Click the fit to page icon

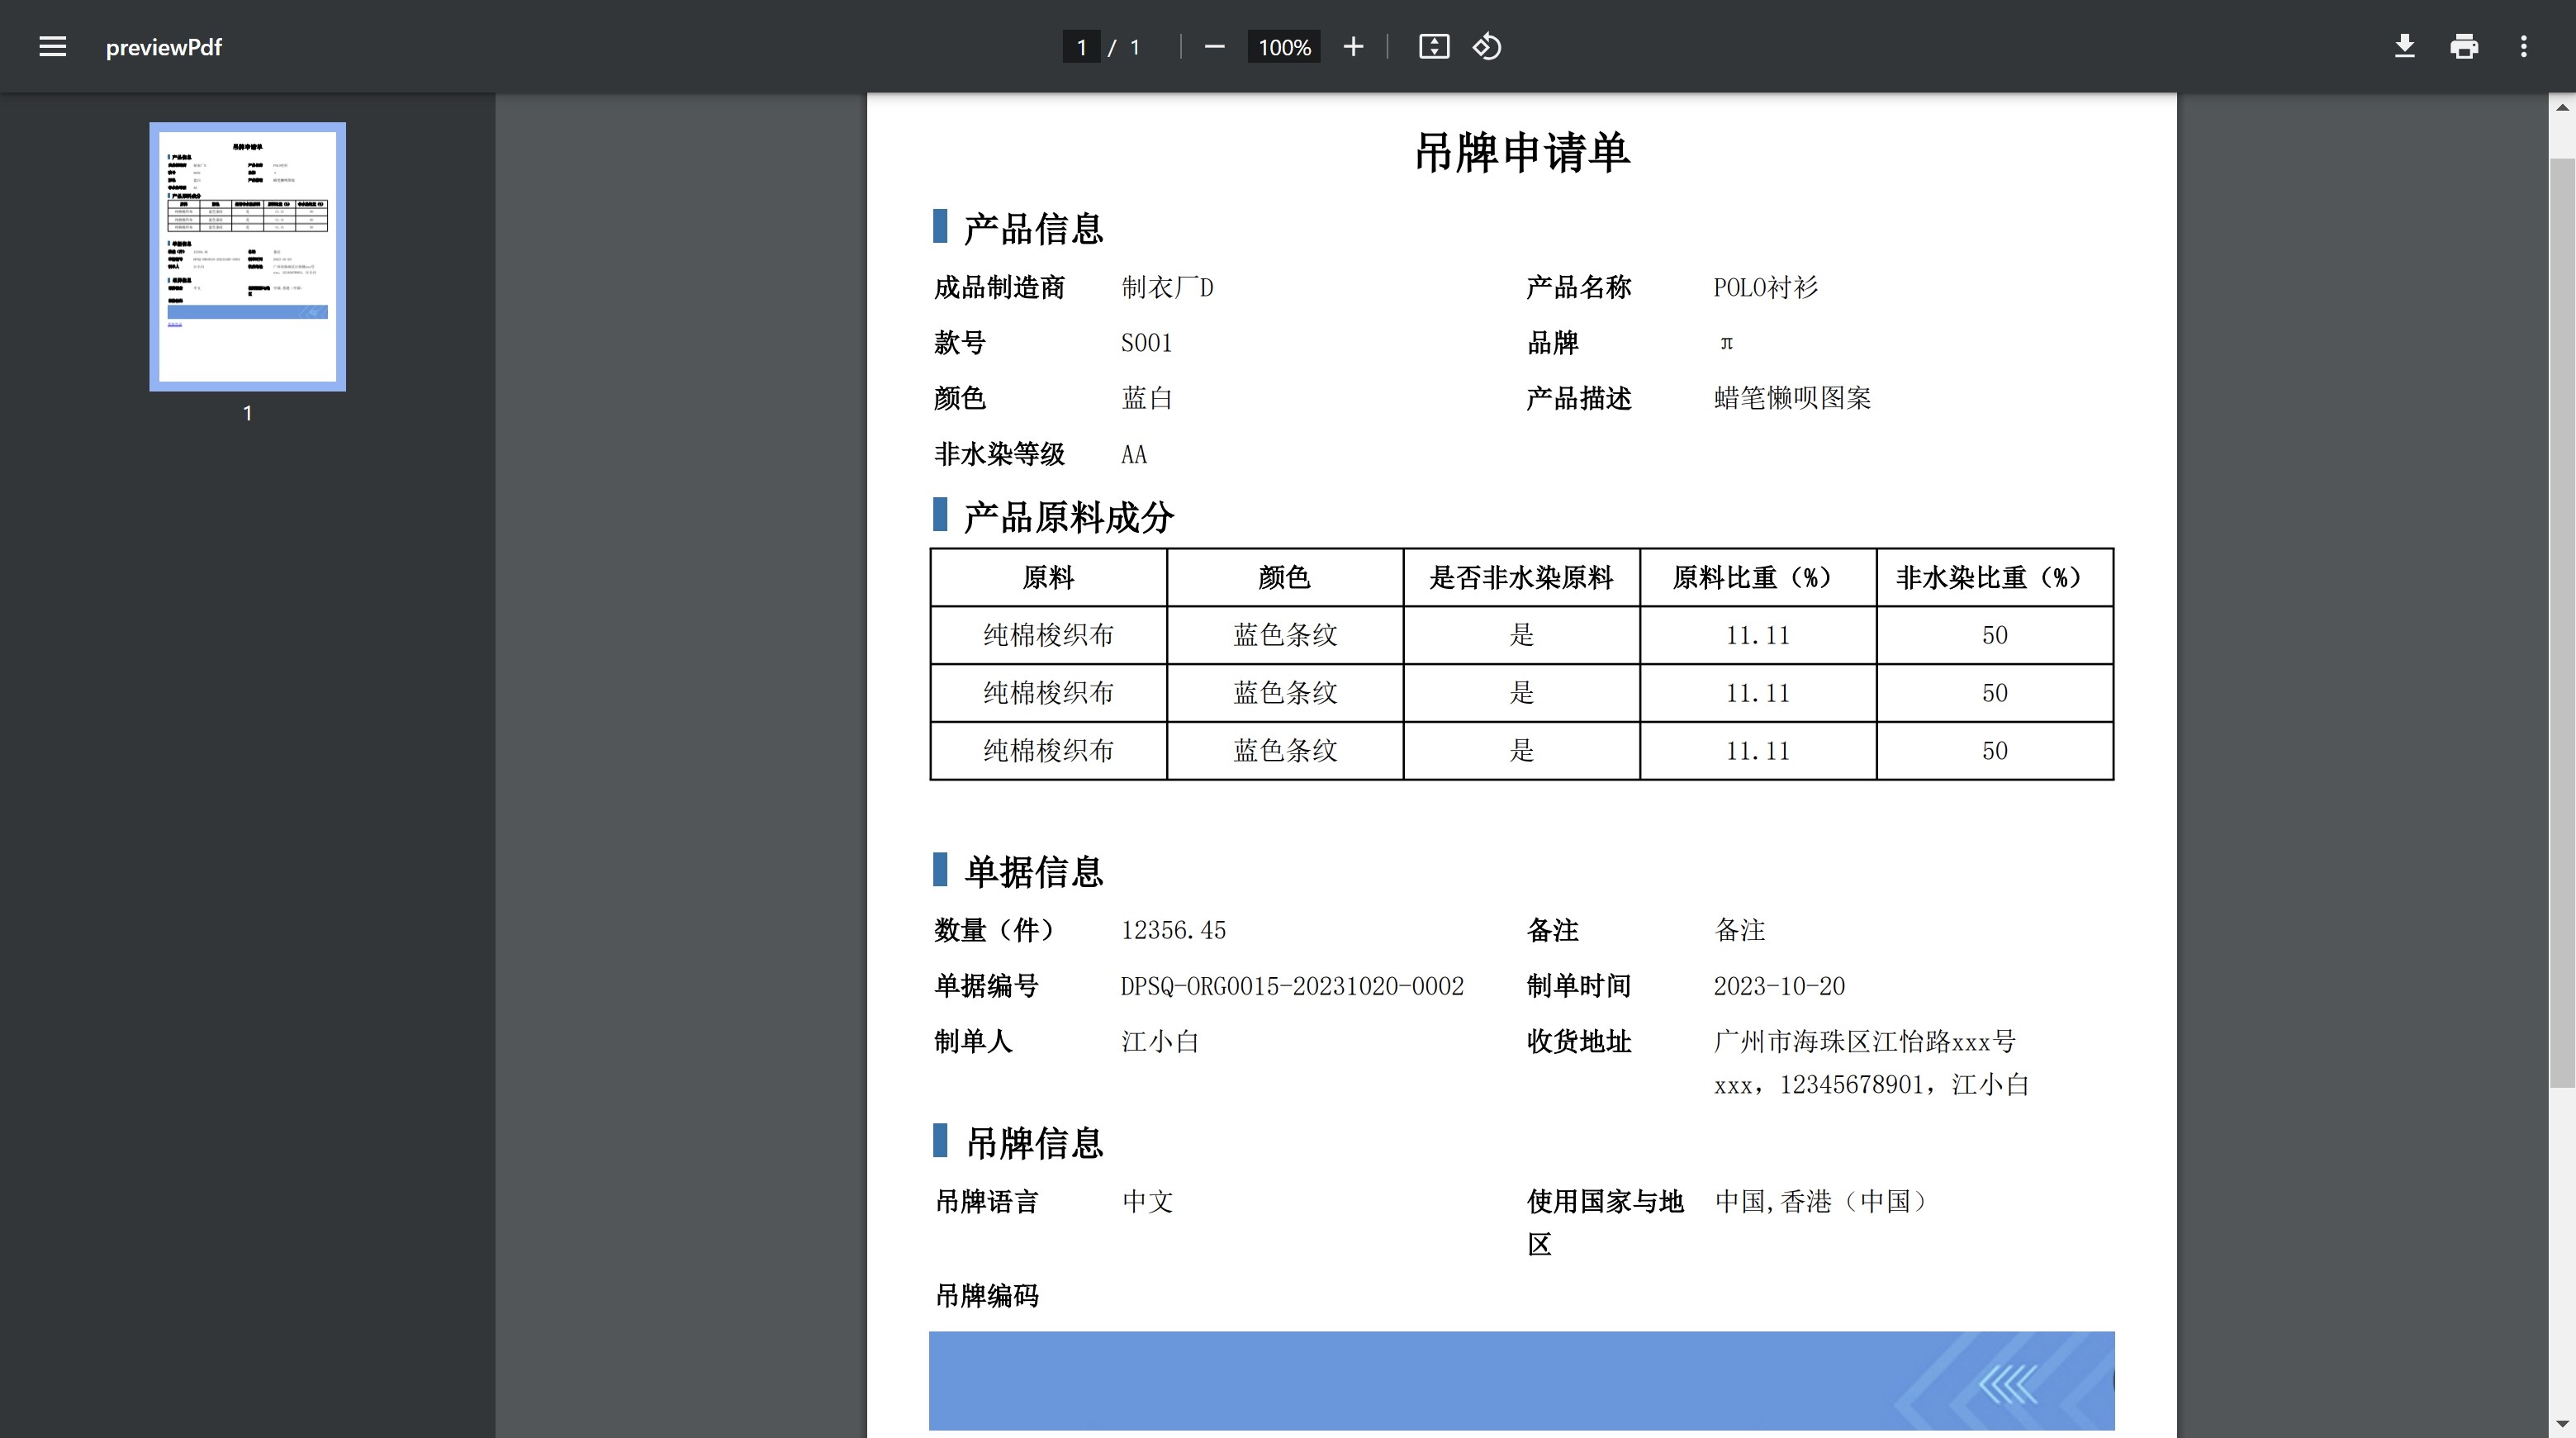click(x=1433, y=47)
